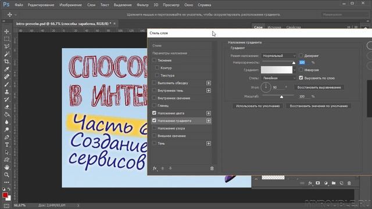372x209 pixels.
Task: Click Восстановить выравнивание button
Action: [319, 88]
